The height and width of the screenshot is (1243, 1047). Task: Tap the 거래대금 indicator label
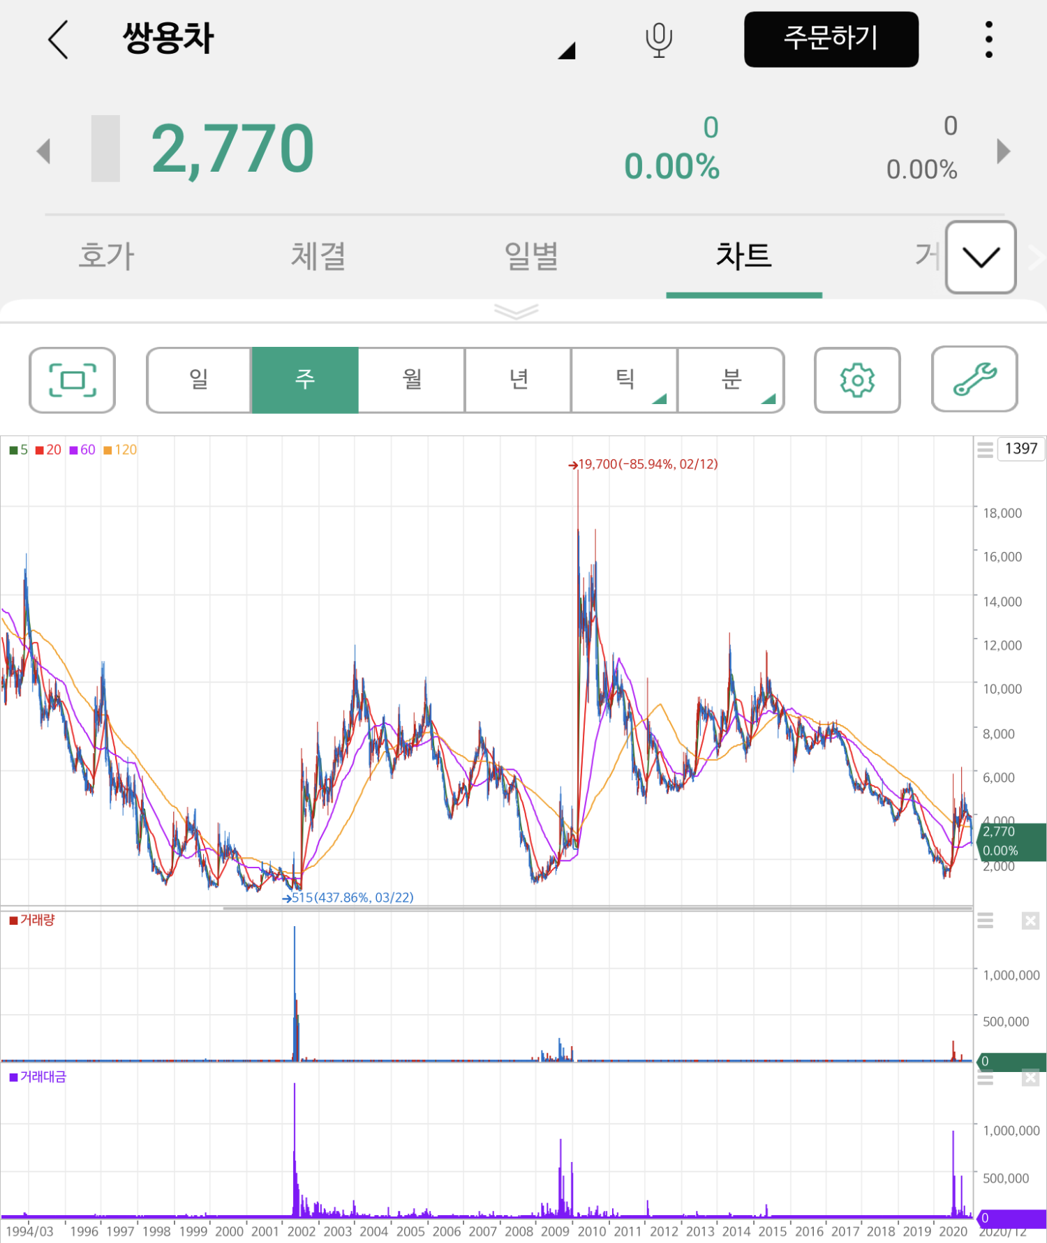pos(38,1078)
